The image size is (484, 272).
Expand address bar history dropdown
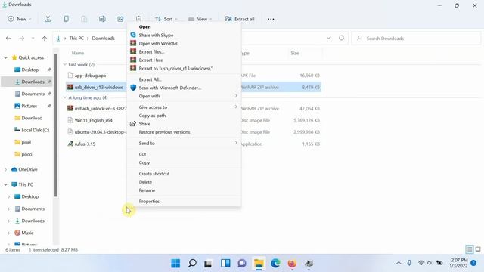329,38
